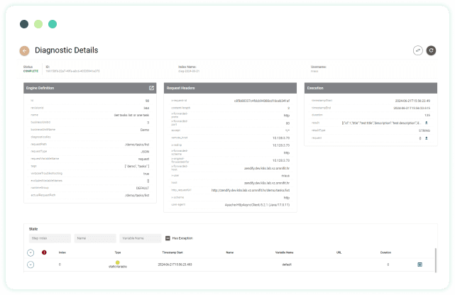Click the yellow staticVariable type dot
The width and height of the screenshot is (455, 295).
(x=118, y=262)
